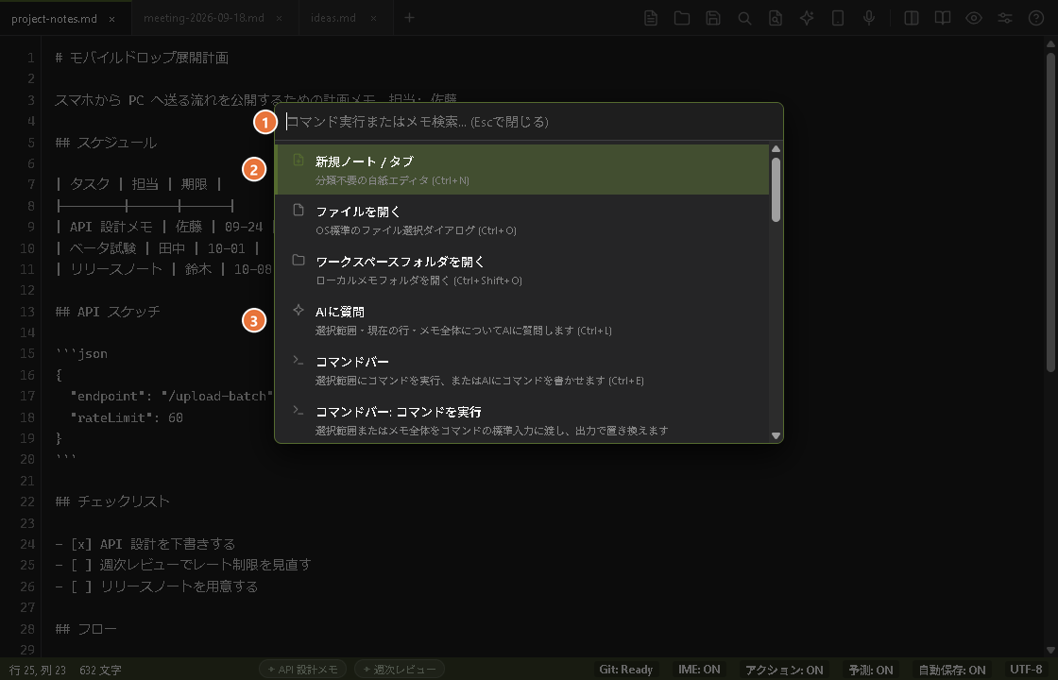Image resolution: width=1058 pixels, height=680 pixels.
Task: Click the 週次レビュー chip in status bar
Action: (x=400, y=670)
